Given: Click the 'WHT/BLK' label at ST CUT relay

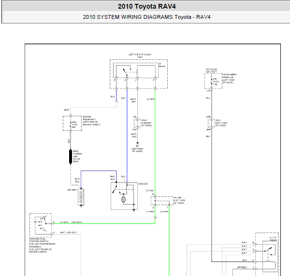Looking at the screenshot, I should 242,267.
